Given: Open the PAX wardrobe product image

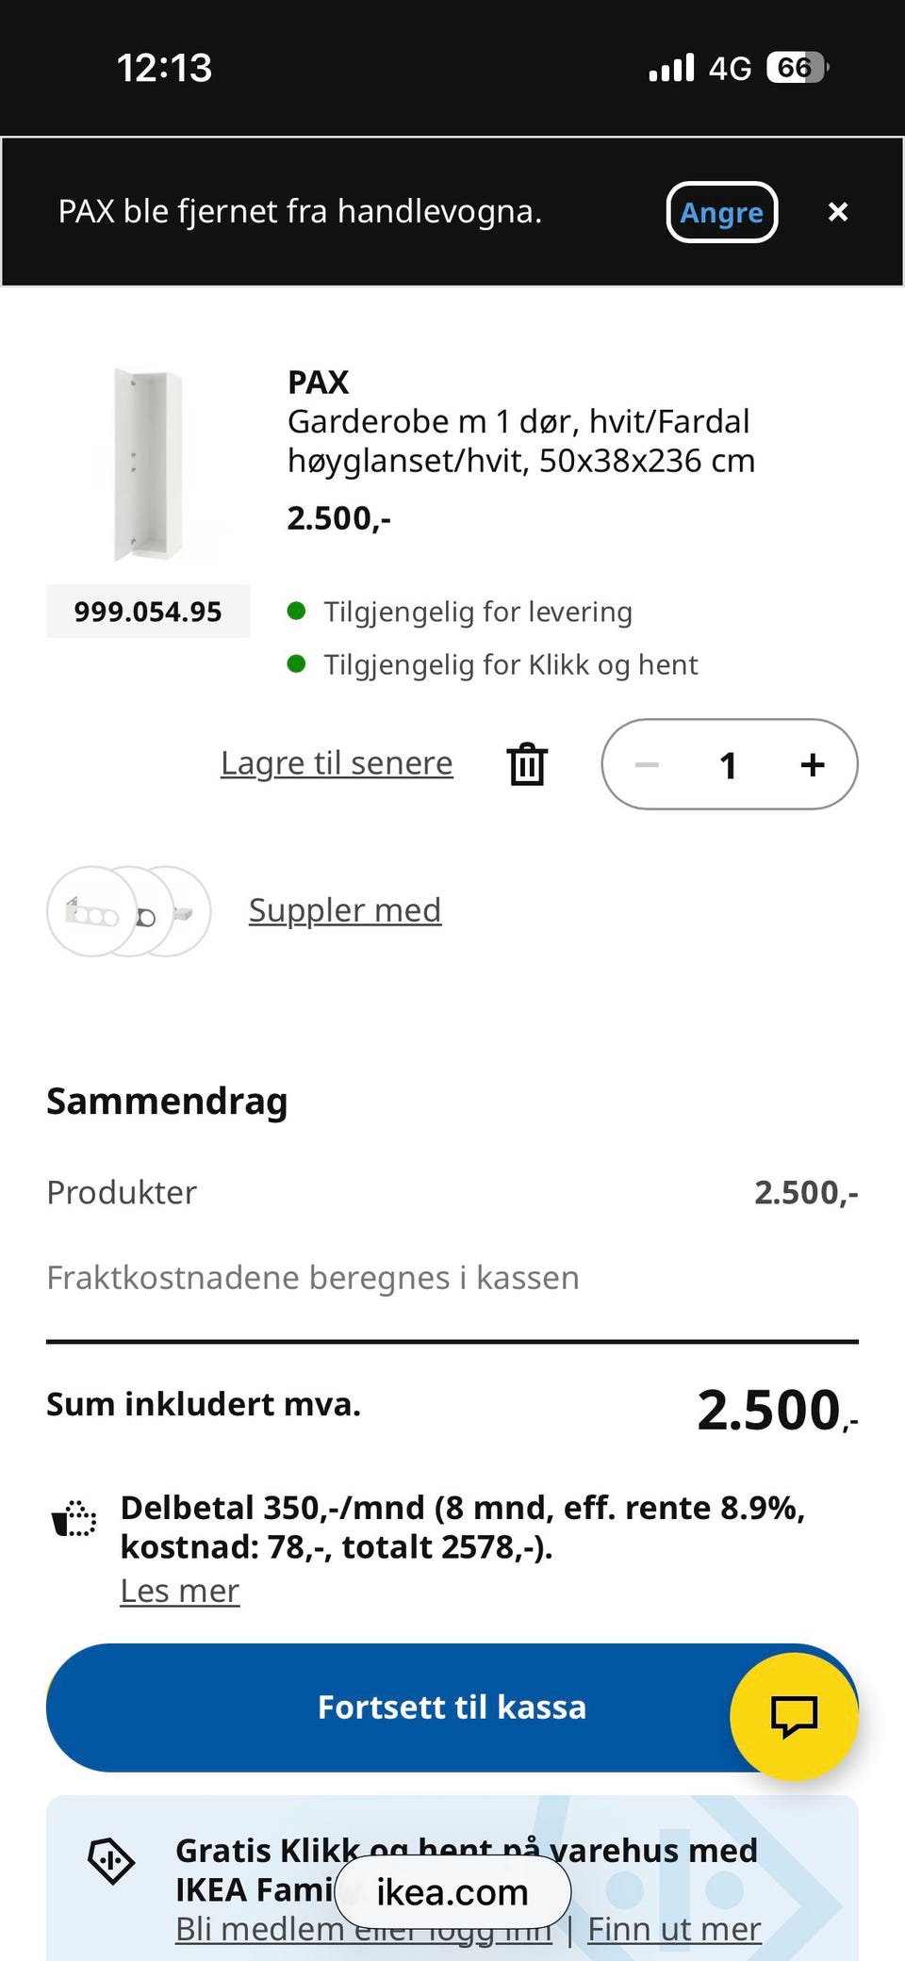Looking at the screenshot, I should tap(148, 465).
